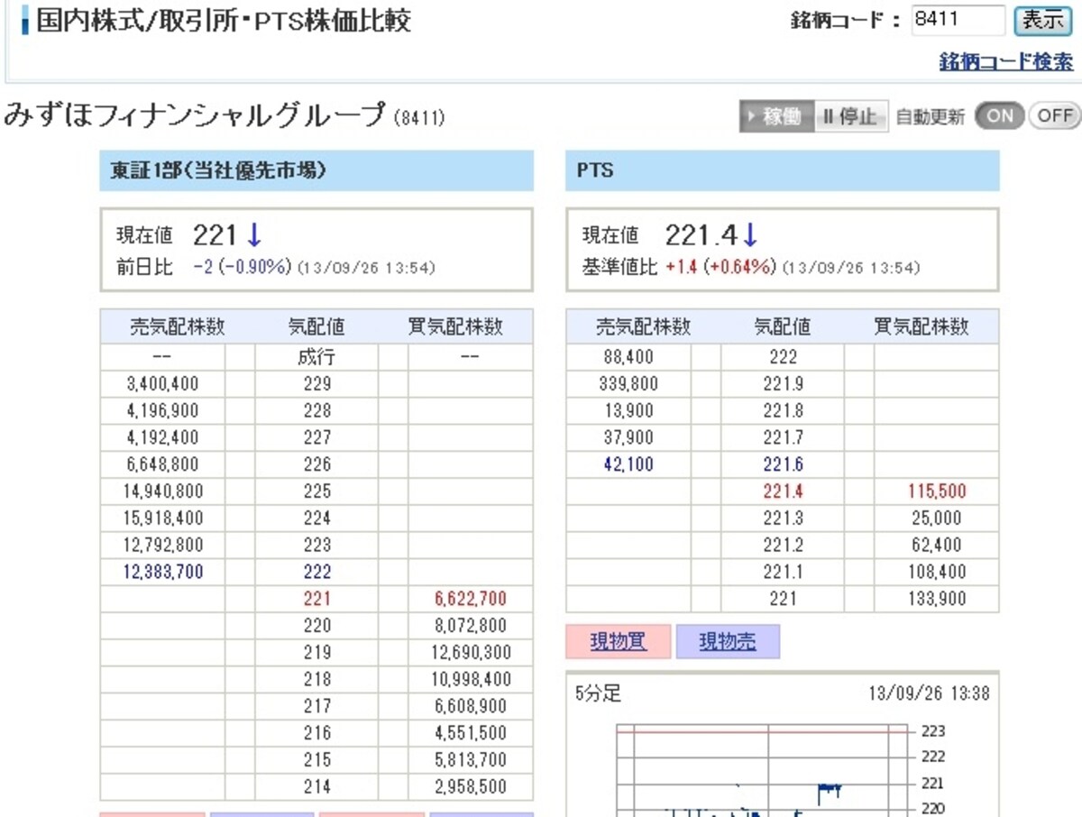The image size is (1082, 817).
Task: Click the 現物売 link under PTS
Action: tap(727, 642)
